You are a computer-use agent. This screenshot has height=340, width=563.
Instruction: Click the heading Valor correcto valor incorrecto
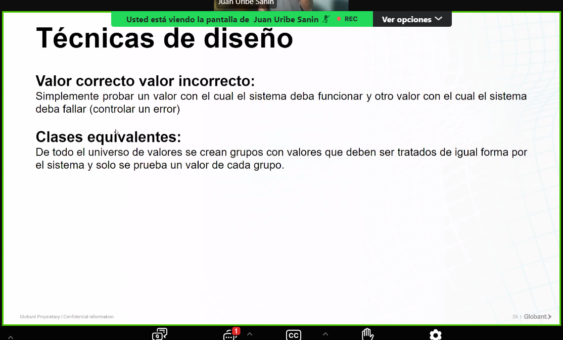tap(145, 81)
